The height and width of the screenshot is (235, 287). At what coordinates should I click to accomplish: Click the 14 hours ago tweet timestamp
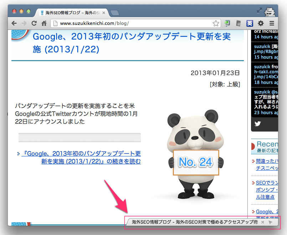266,37
